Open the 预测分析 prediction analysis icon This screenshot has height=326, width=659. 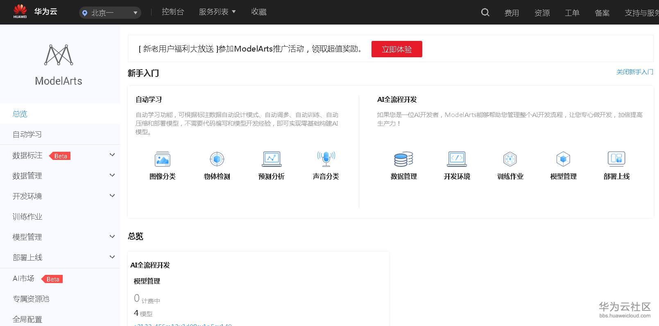pos(272,159)
